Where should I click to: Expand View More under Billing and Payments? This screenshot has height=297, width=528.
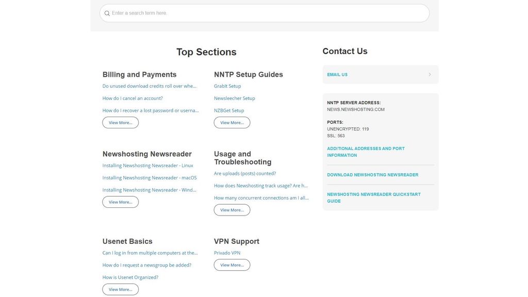(x=120, y=122)
